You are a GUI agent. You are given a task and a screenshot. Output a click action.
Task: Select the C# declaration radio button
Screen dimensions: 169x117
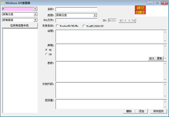click(46, 54)
